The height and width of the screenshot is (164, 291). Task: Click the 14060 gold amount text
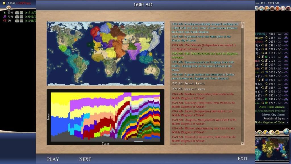tap(12, 3)
